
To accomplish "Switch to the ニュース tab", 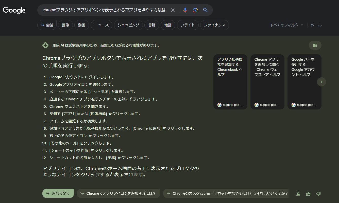I will 101,25.
